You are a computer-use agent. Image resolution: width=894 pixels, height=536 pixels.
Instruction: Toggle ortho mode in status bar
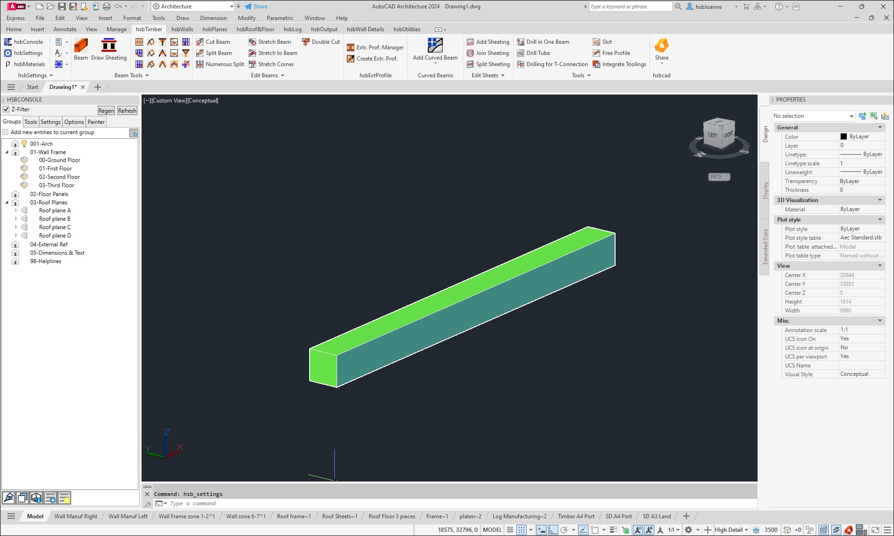click(x=553, y=530)
